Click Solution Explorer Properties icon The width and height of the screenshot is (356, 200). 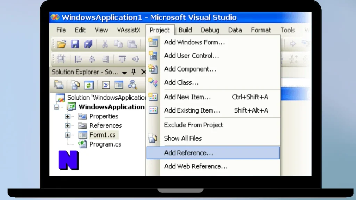click(x=58, y=85)
